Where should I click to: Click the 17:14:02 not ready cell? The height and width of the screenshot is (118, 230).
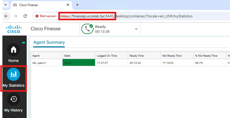click(x=177, y=63)
